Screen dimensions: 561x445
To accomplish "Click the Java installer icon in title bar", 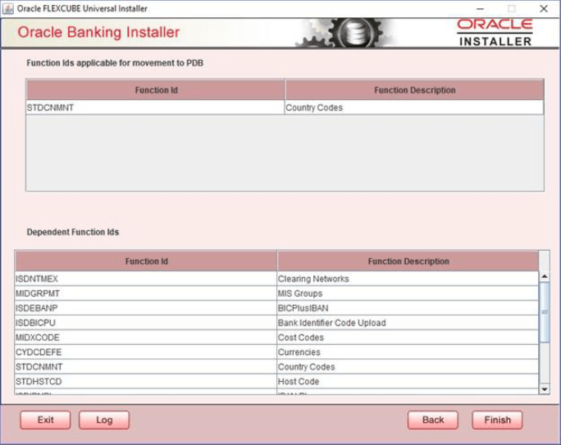I will 8,8.
